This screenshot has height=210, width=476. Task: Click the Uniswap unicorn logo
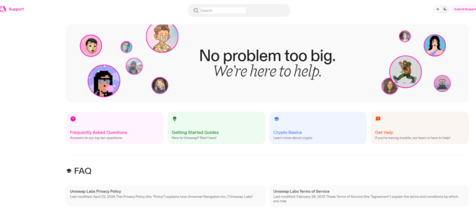tap(3, 9)
